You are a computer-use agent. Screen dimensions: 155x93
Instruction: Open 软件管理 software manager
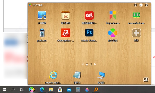coord(113,33)
